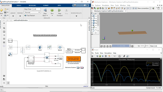Image resolution: width=163 pixels, height=92 pixels.
Task: Open the Save icon dropdown arrow in the File section
Action: [8, 12]
